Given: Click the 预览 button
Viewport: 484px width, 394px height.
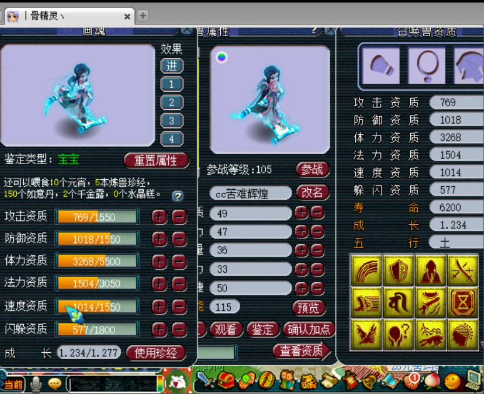Looking at the screenshot, I should point(308,308).
